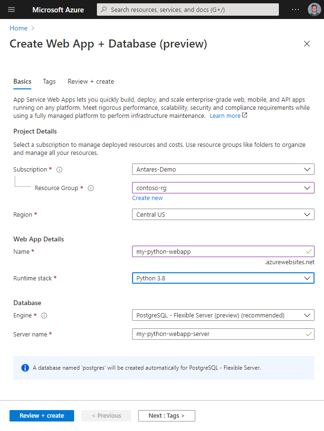The width and height of the screenshot is (324, 431).
Task: Switch to the Tags tab
Action: pyautogui.click(x=49, y=82)
